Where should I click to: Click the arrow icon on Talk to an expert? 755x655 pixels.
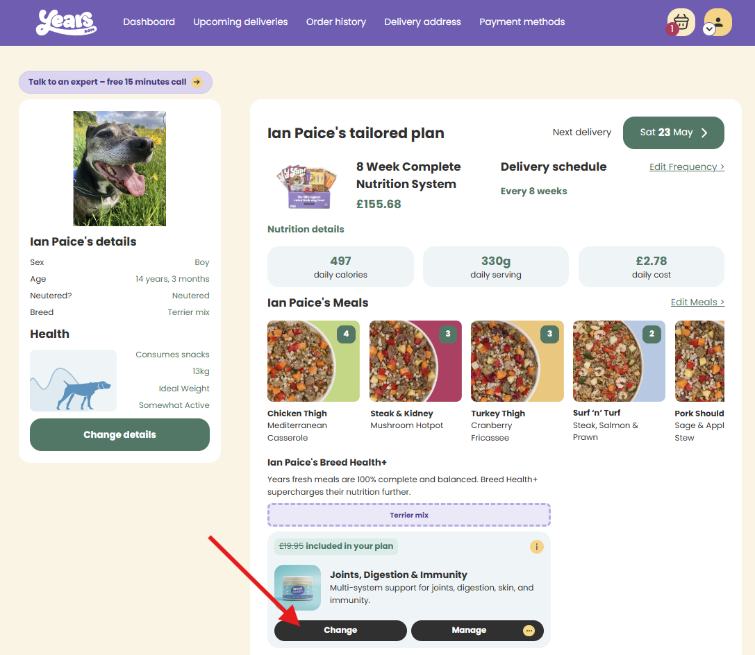197,82
